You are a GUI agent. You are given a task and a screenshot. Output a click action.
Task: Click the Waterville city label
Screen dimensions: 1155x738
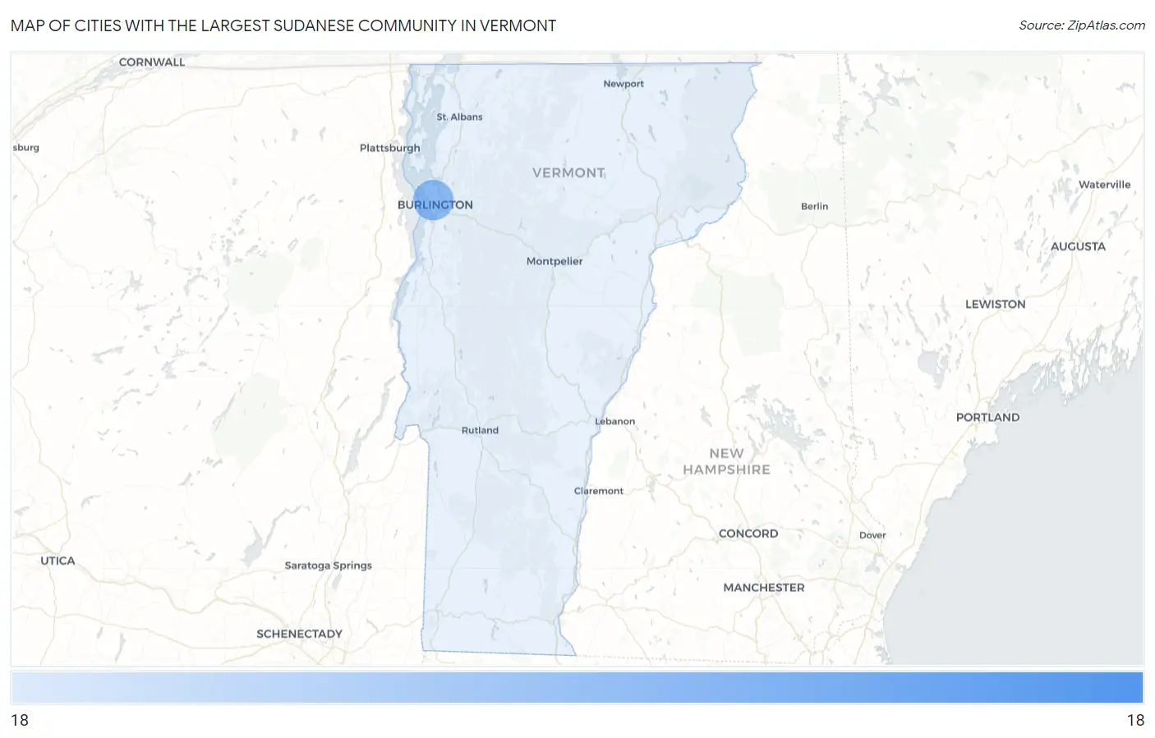(x=1104, y=185)
